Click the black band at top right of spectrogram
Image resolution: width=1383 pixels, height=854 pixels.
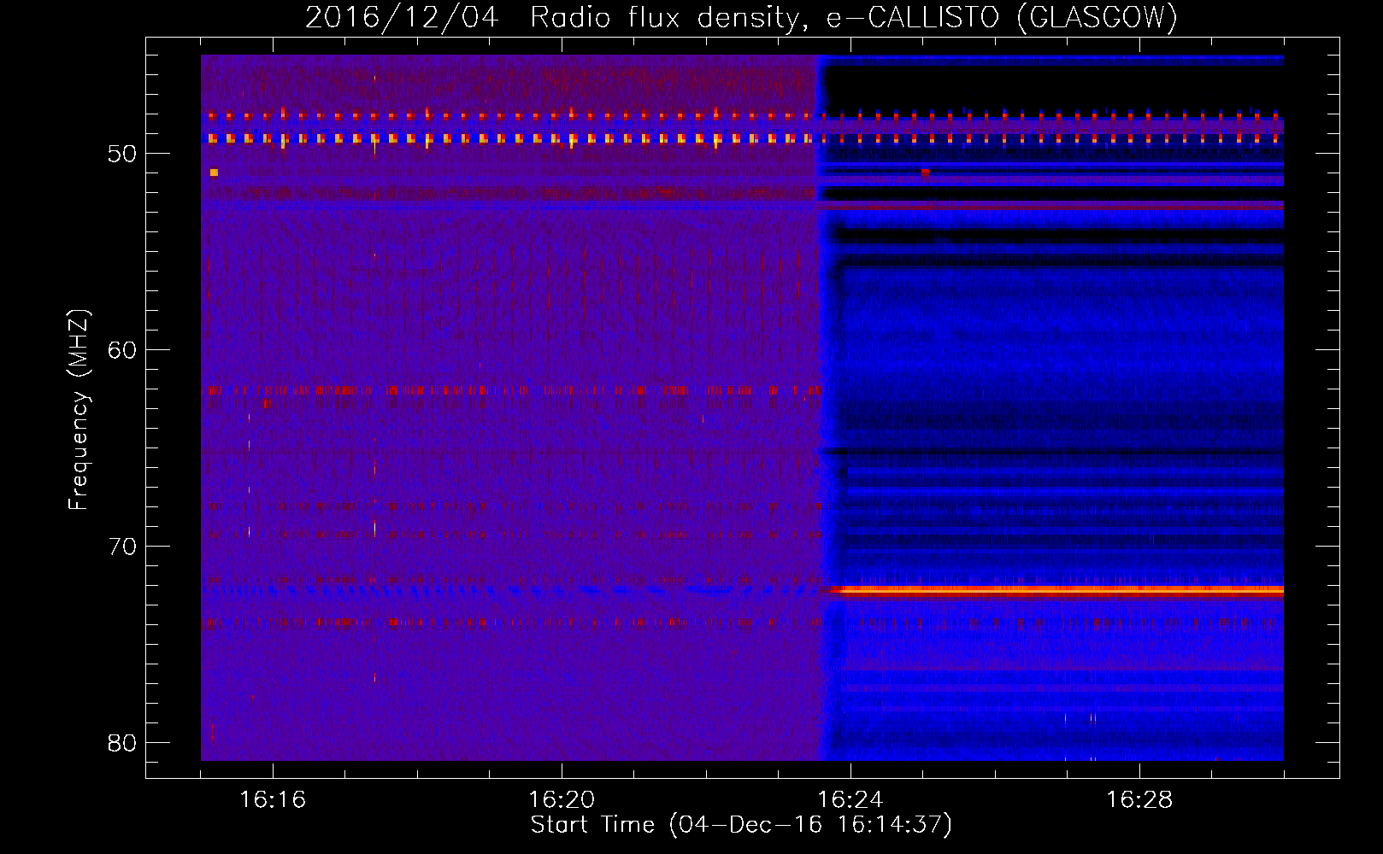(x=1053, y=88)
